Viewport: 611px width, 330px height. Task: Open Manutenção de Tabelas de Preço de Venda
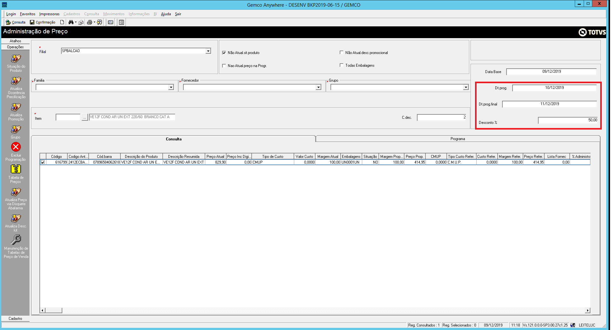click(16, 246)
